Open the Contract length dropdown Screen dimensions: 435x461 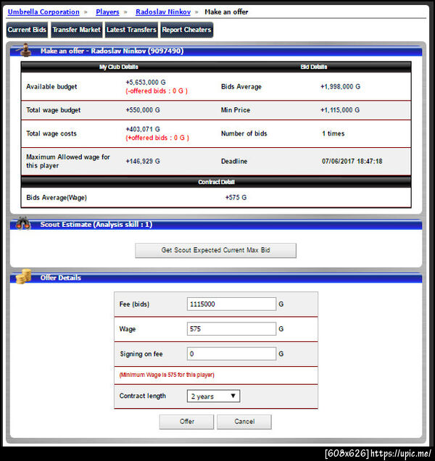[x=214, y=396]
